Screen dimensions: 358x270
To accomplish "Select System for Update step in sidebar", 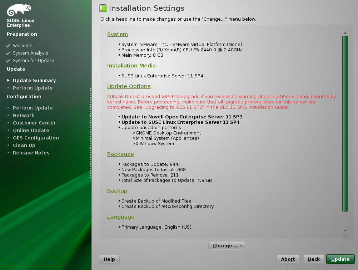I will pyautogui.click(x=34, y=61).
